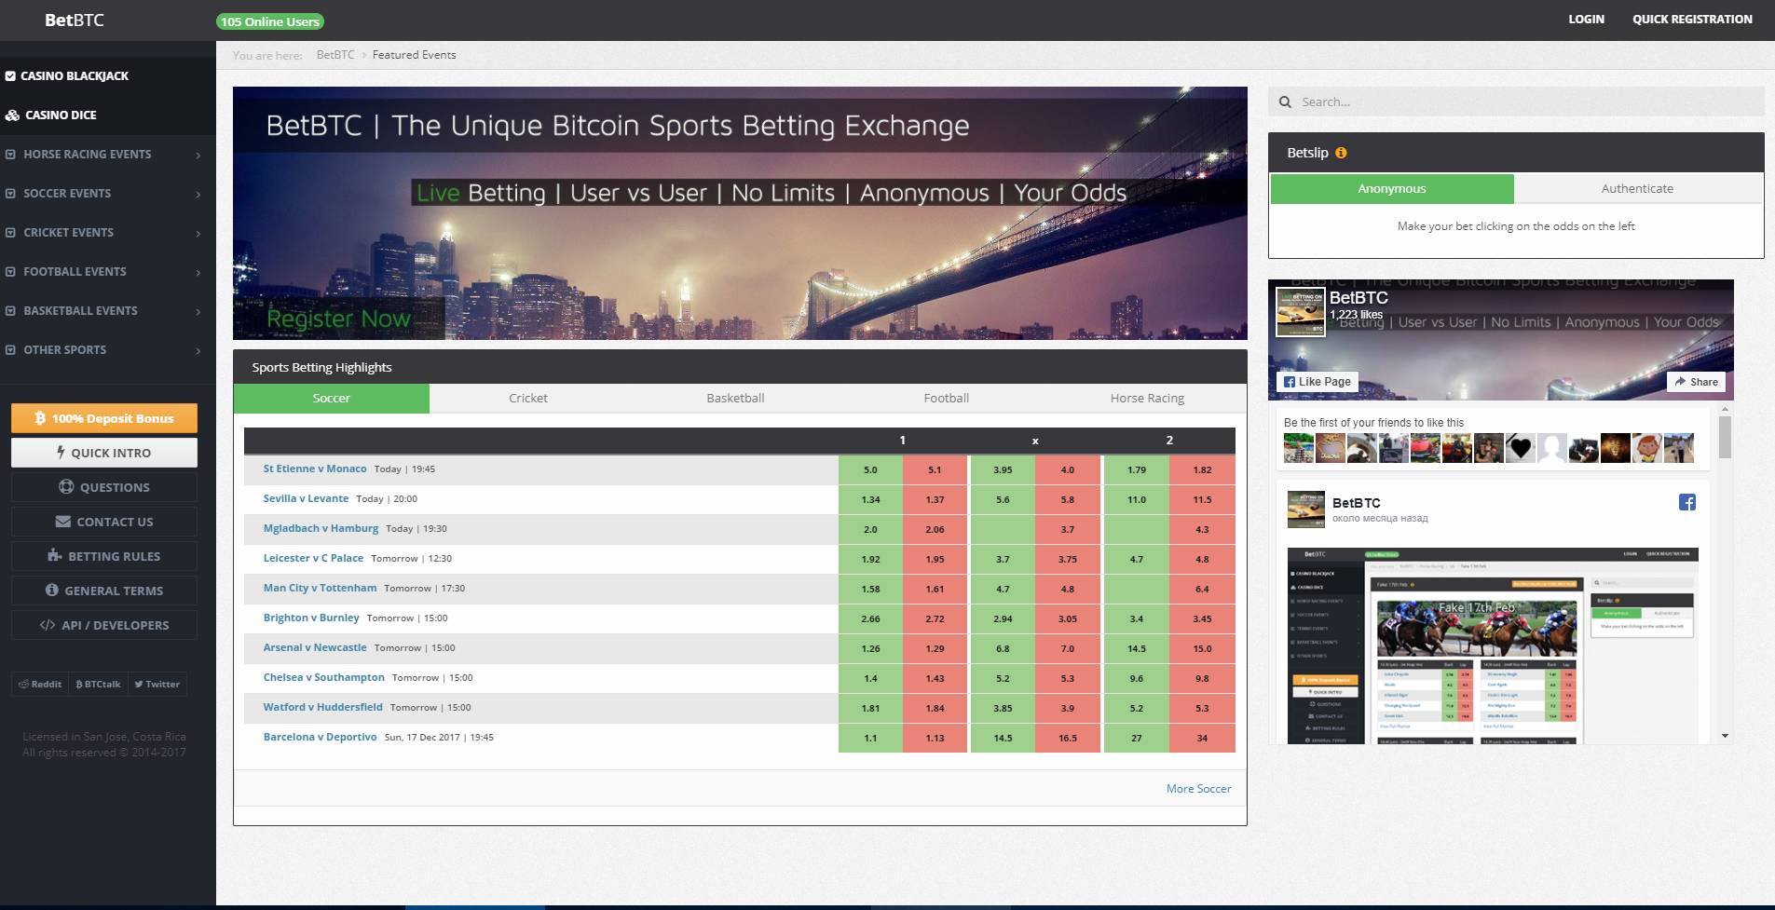The height and width of the screenshot is (910, 1775).
Task: Expand Soccer Events menu
Action: [107, 194]
